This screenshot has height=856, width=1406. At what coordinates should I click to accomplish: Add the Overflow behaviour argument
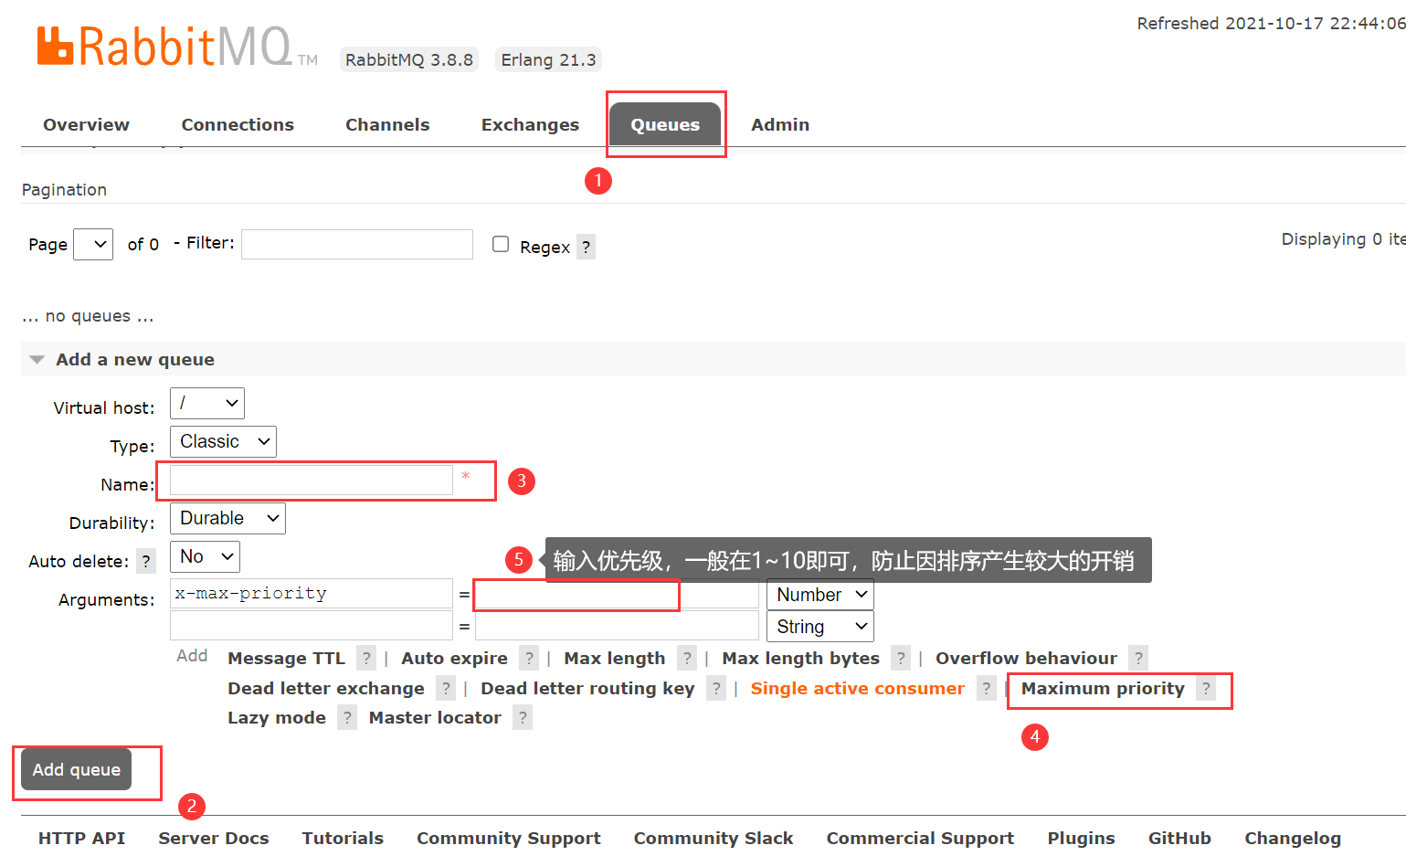1026,658
